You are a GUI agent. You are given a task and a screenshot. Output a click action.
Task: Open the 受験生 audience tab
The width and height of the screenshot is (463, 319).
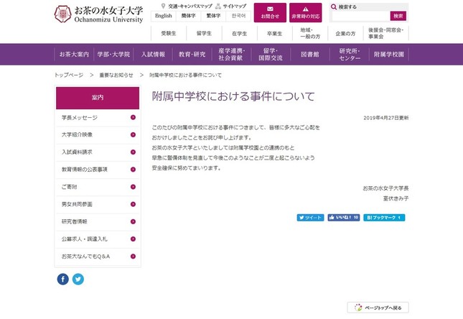pos(169,34)
